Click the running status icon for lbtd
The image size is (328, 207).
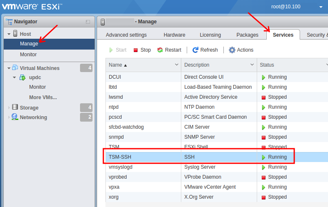click(263, 87)
